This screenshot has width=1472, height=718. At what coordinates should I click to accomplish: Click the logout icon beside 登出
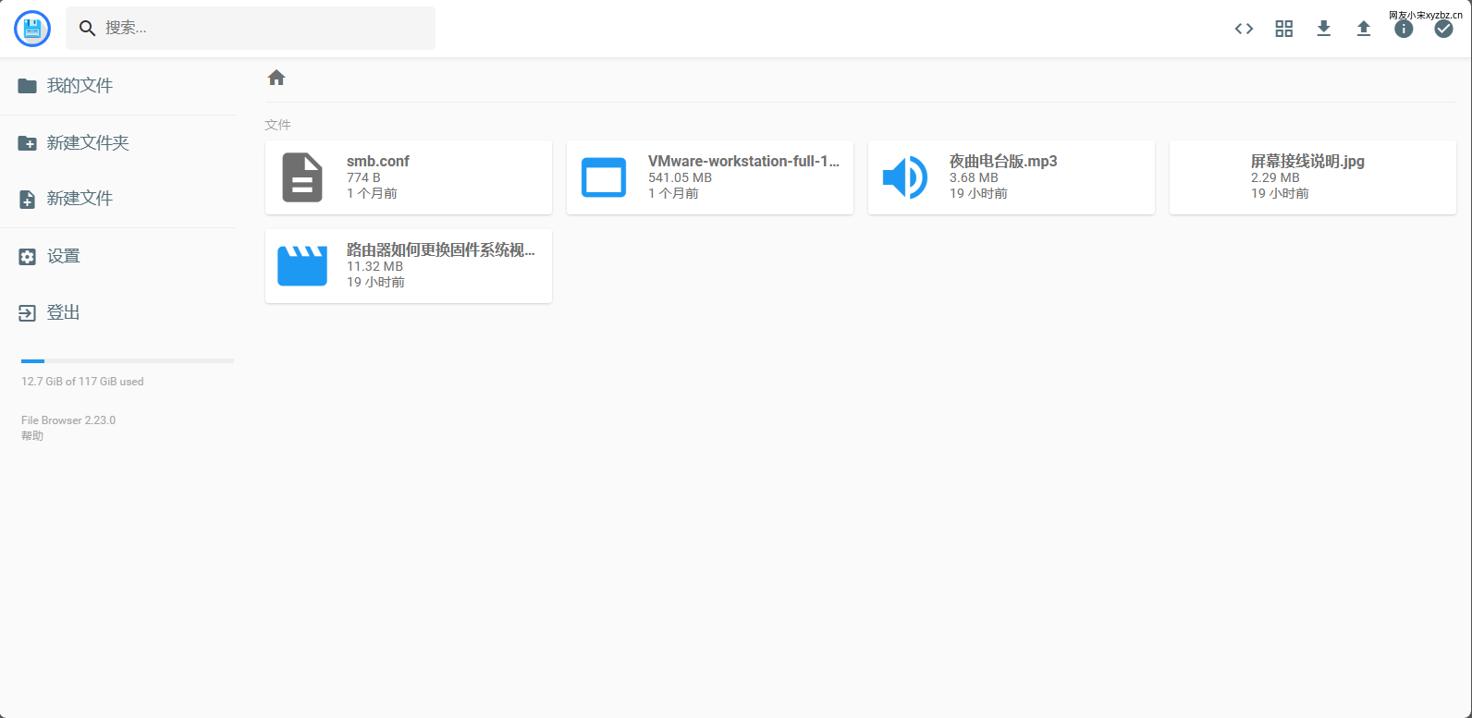[x=28, y=314]
